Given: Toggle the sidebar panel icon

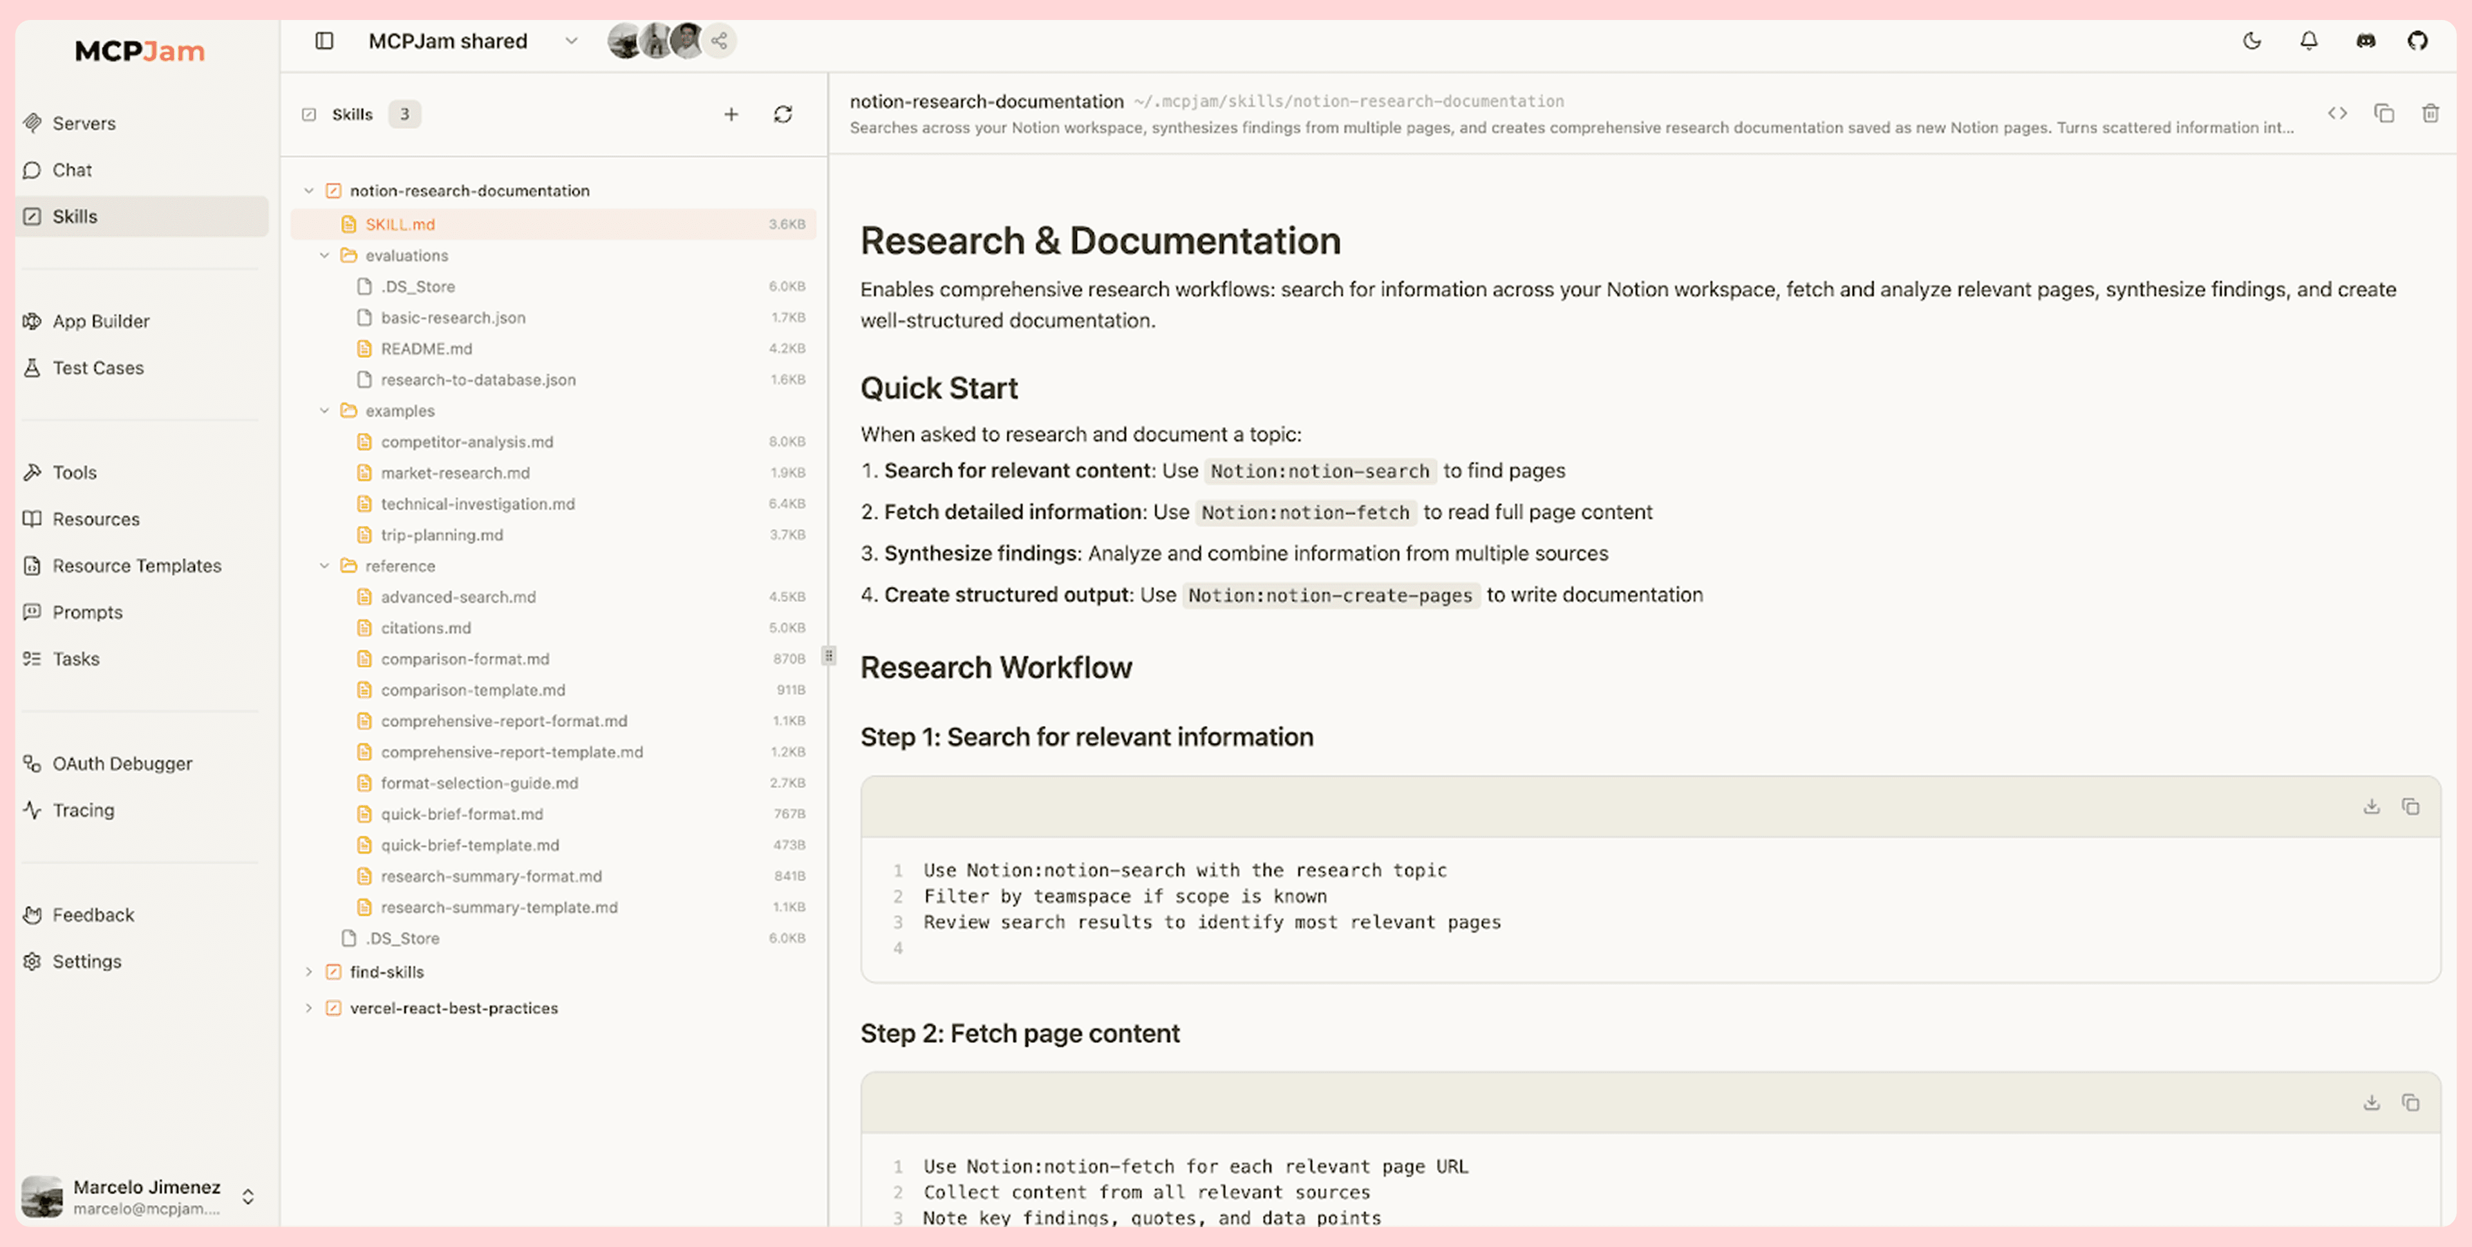Looking at the screenshot, I should (x=324, y=41).
